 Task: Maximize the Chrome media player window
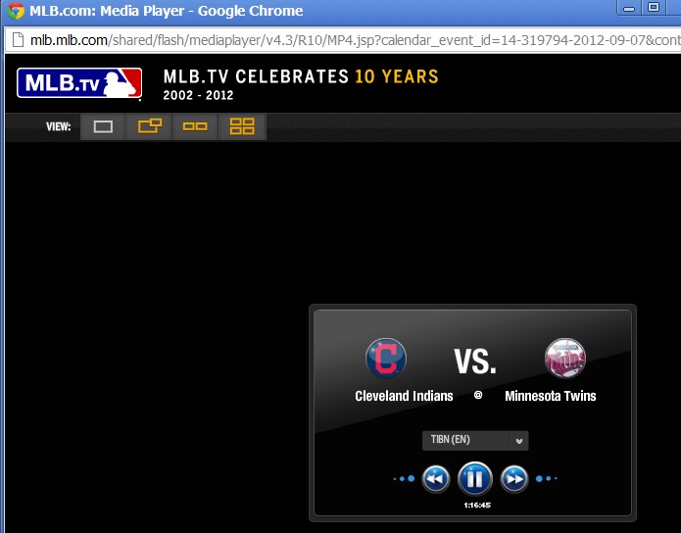654,8
